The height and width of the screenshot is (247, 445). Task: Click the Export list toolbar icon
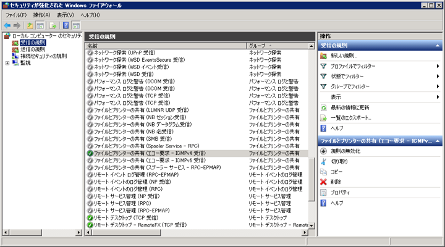click(x=53, y=26)
